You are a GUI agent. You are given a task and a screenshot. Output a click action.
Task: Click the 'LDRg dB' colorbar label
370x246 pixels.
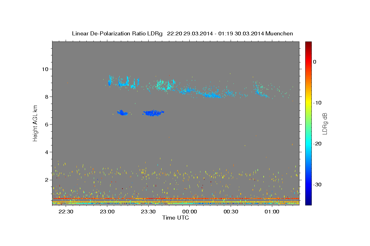pos(324,124)
